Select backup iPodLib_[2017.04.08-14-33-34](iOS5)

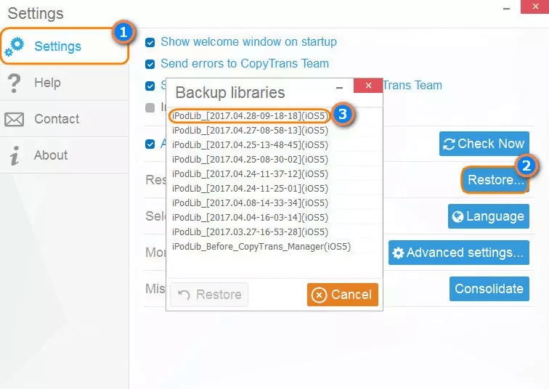(250, 203)
